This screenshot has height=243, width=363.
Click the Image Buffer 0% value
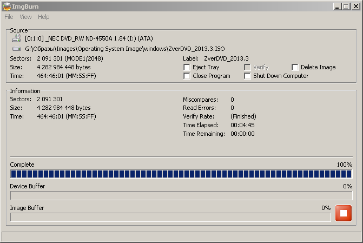(x=326, y=208)
